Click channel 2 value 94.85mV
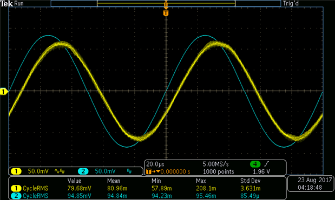Screen dimensions: 335x200 click(79, 196)
